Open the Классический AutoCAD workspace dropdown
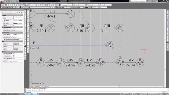The width and height of the screenshot is (169, 95). coord(9,7)
